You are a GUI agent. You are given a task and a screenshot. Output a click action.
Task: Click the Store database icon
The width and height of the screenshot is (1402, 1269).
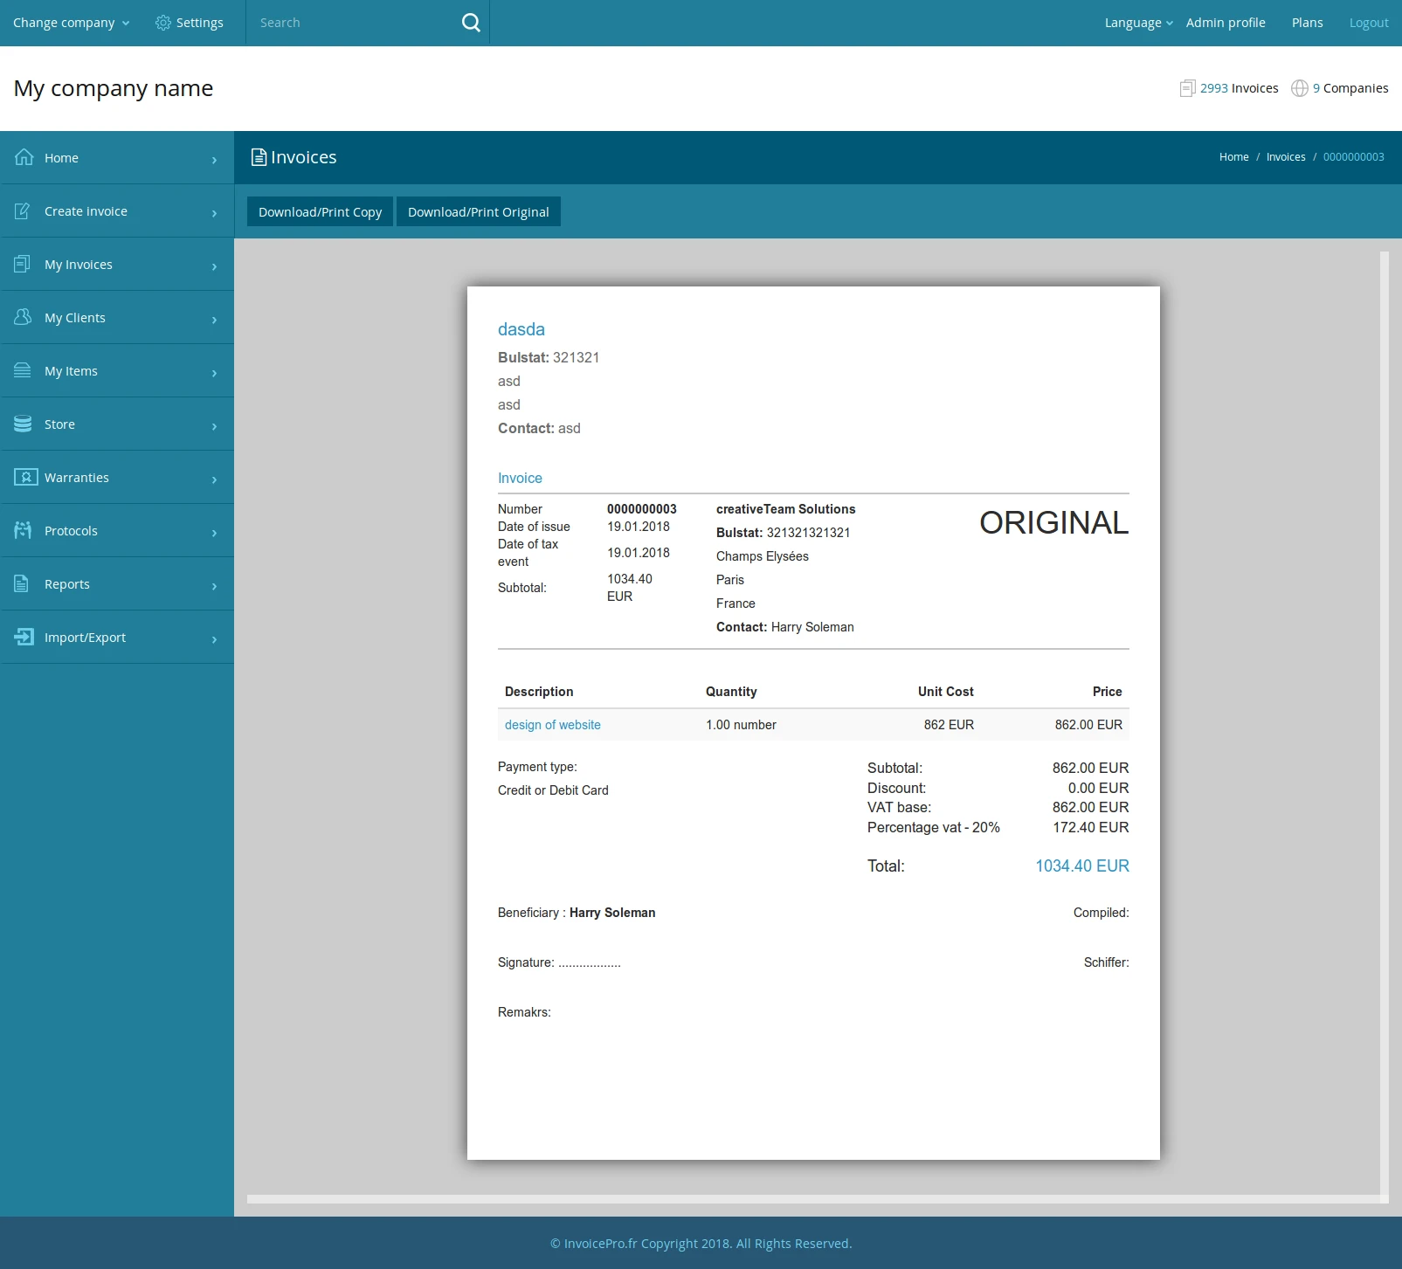pyautogui.click(x=23, y=424)
